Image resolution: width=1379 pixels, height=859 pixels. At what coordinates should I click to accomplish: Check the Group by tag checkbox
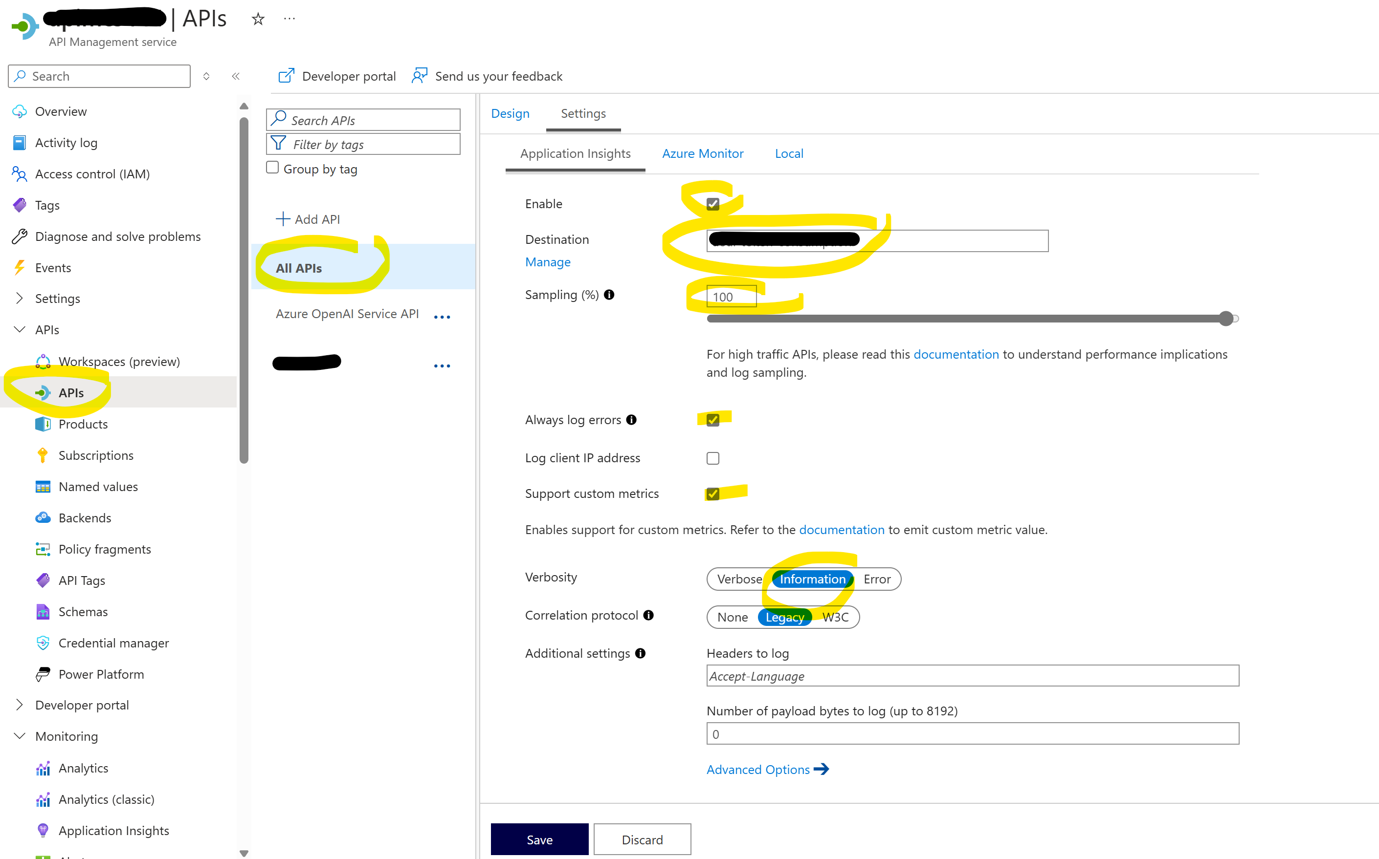click(272, 168)
